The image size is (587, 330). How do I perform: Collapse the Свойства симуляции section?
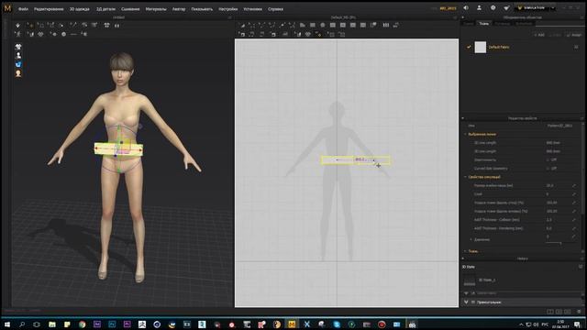466,177
